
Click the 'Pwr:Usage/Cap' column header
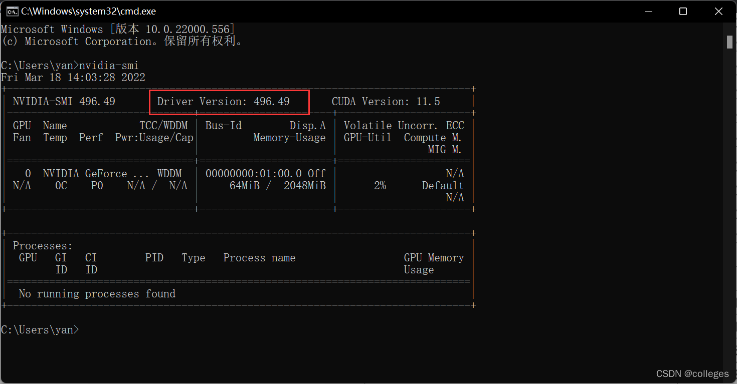pos(154,138)
